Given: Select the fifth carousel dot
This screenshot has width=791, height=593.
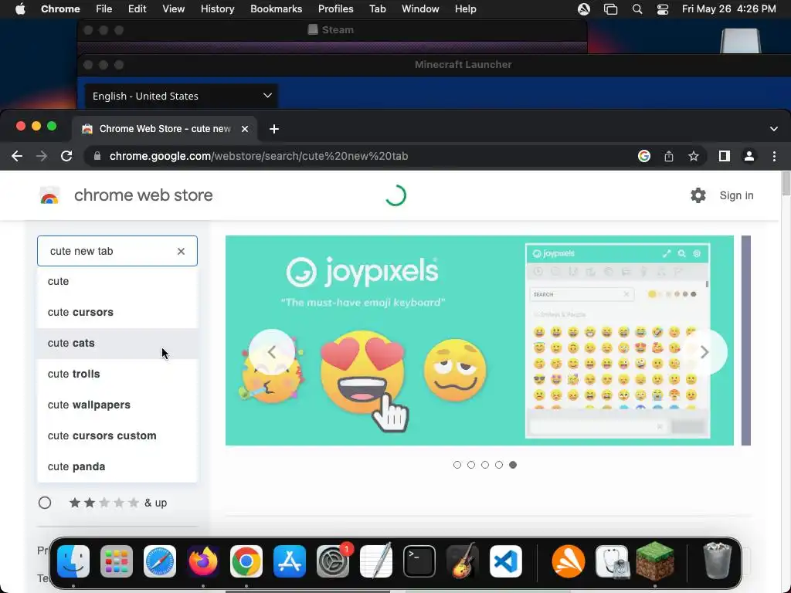Looking at the screenshot, I should [513, 465].
